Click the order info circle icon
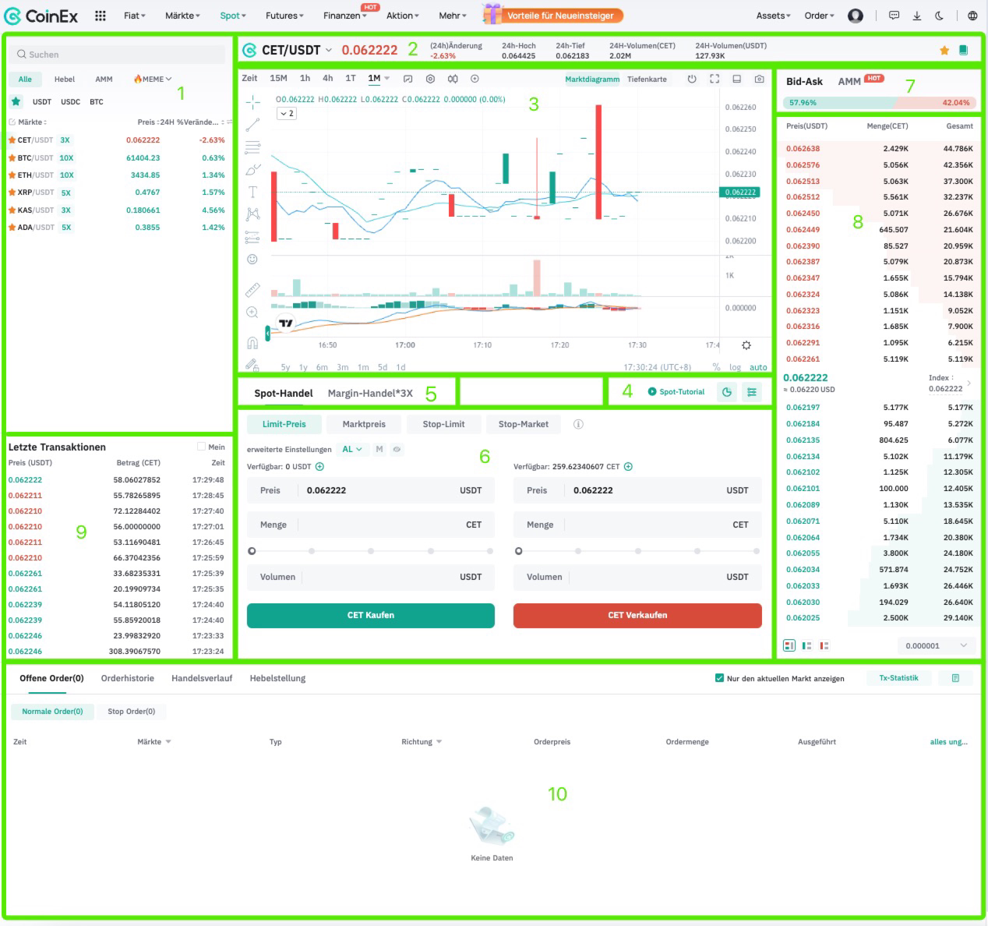The image size is (988, 926). click(578, 425)
